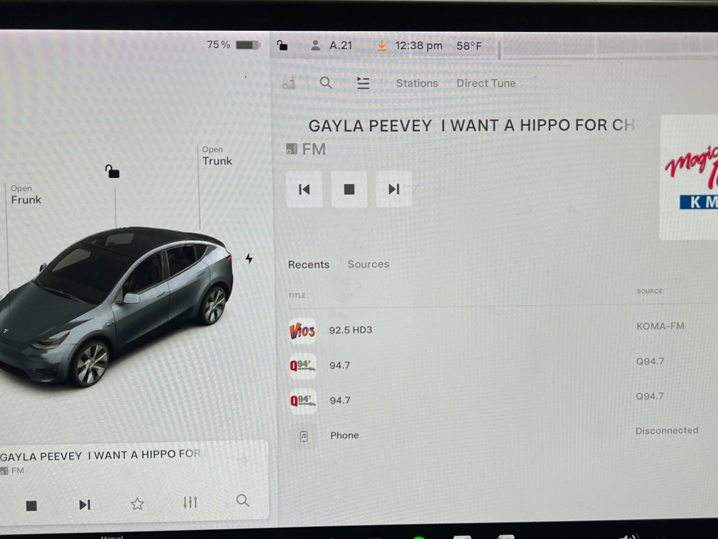The height and width of the screenshot is (539, 718).
Task: Open the media search magnifier icon
Action: [326, 83]
